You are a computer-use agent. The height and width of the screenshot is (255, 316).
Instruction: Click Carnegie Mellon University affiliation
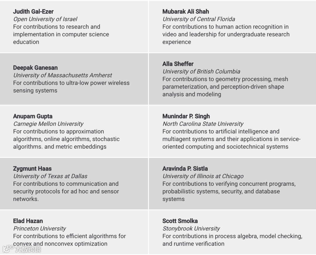(48, 124)
